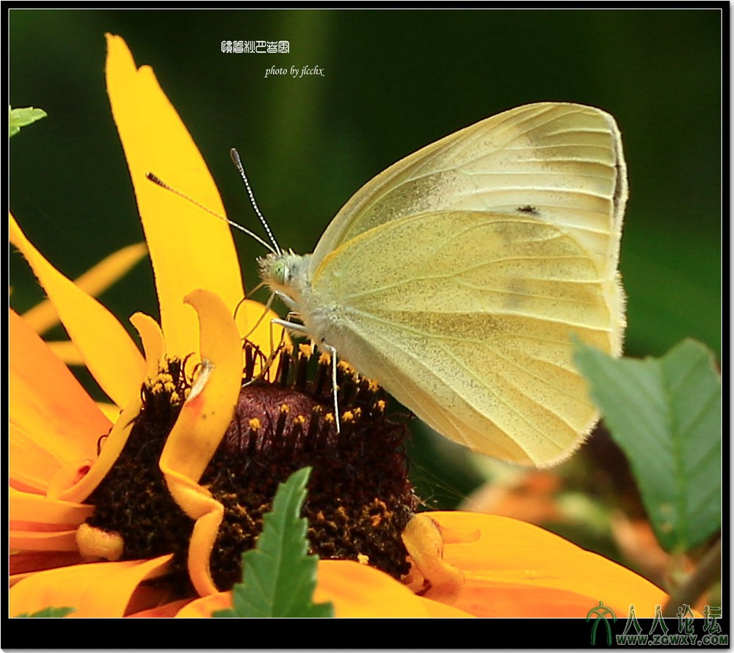Click the "photo by jlcchx" credit text
Viewport: 734px width, 653px height.
294,71
